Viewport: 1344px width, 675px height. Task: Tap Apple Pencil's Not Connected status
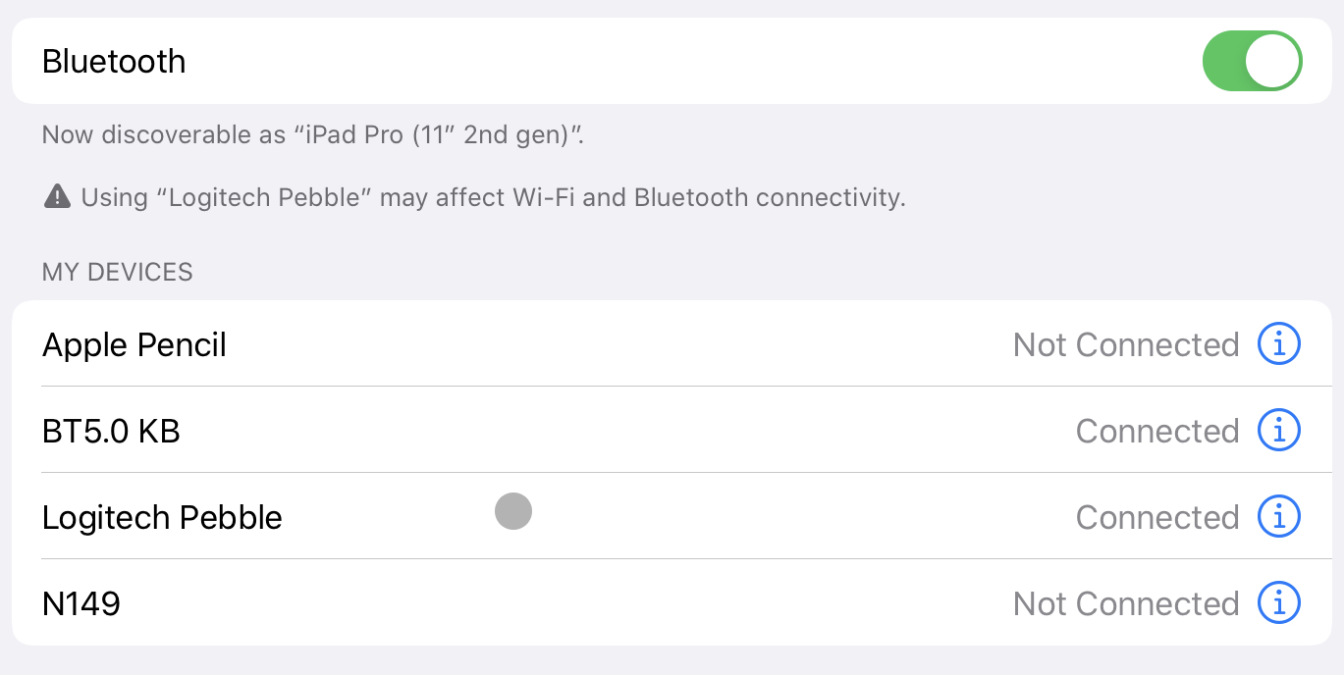pos(1126,344)
